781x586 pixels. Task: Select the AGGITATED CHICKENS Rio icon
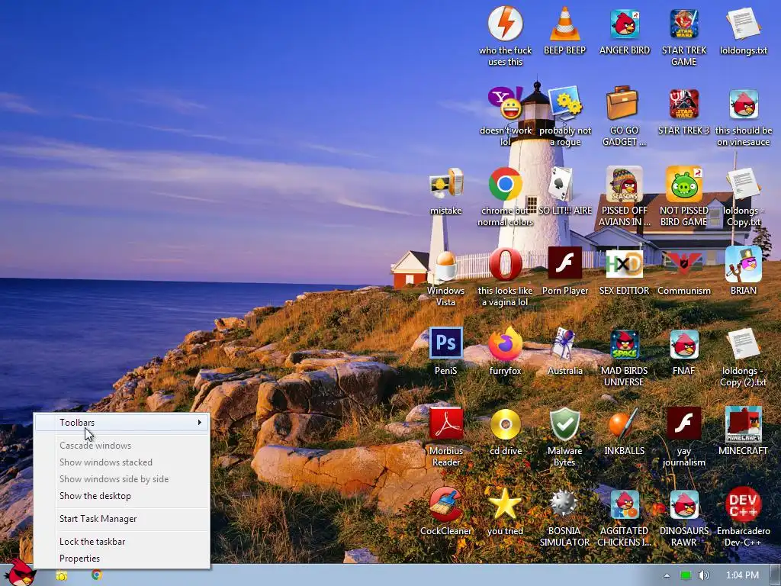coord(625,505)
